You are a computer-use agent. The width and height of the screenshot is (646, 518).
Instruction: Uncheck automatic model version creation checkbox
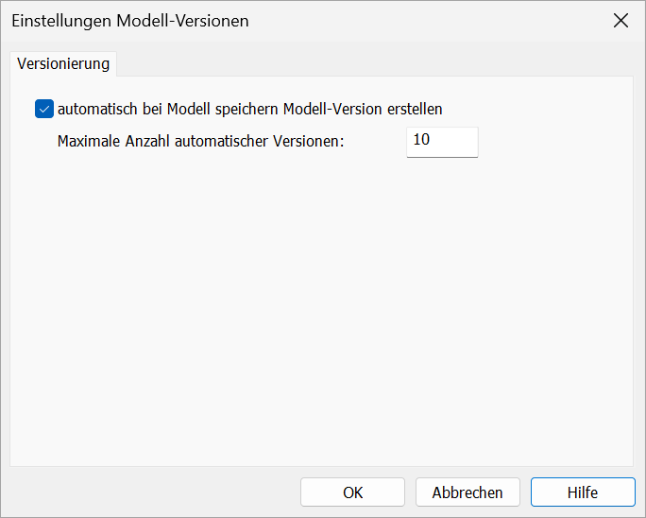coord(44,109)
